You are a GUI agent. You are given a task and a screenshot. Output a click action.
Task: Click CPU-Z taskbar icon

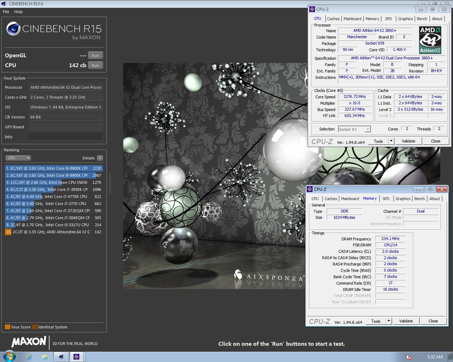76,357
